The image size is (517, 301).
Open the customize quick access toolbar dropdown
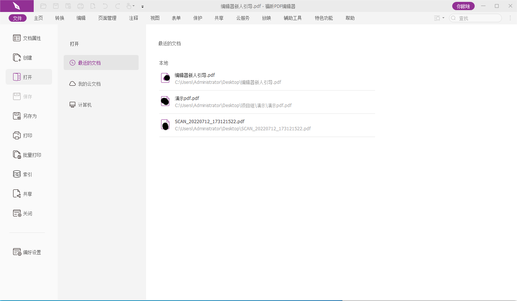142,6
